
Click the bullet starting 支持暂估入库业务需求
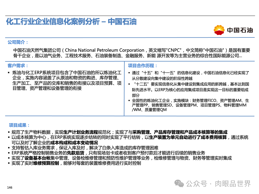pyautogui.click(x=85, y=148)
